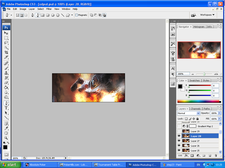Screen dimensions: 225x168
Task: Toggle lock all for the layer
Action: (197, 119)
